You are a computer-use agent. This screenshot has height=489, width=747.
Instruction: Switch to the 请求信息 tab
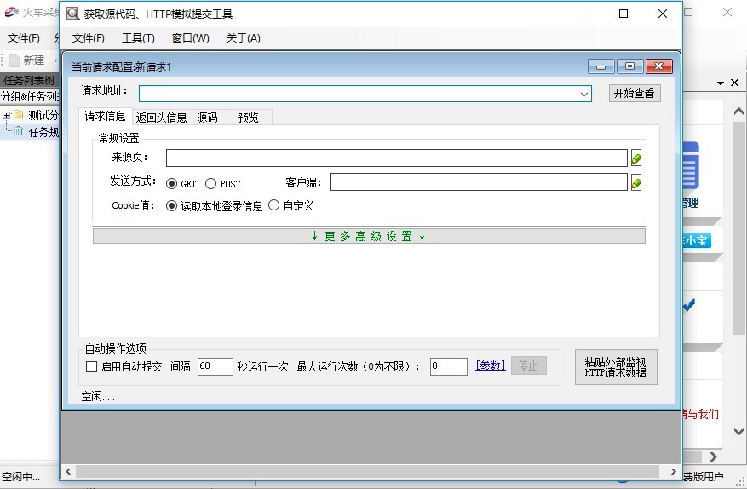tap(106, 117)
